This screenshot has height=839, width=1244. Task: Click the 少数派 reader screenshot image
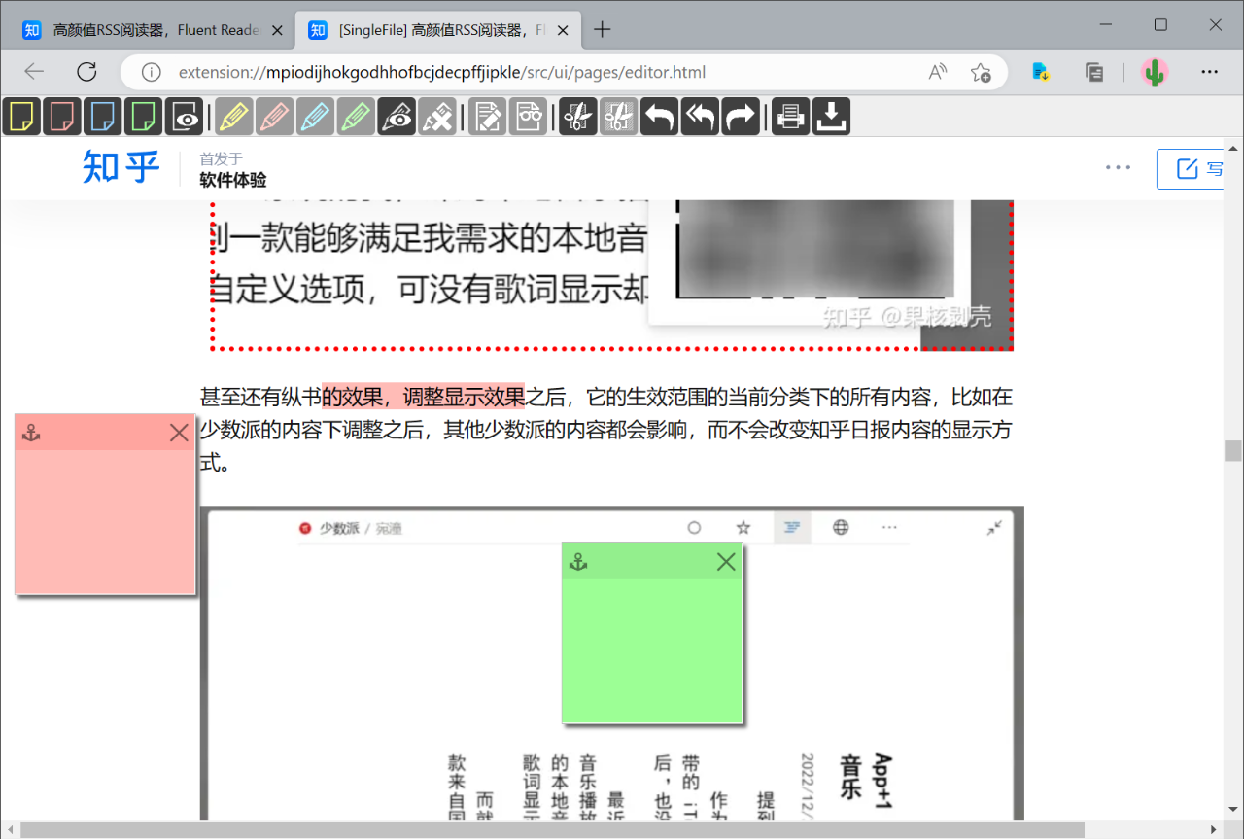[x=612, y=663]
